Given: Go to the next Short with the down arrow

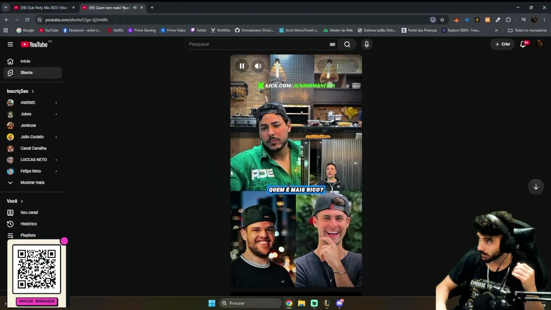Looking at the screenshot, I should [536, 187].
